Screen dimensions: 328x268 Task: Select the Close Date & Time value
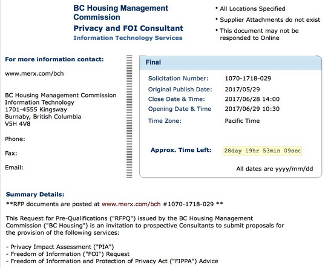tap(252, 99)
